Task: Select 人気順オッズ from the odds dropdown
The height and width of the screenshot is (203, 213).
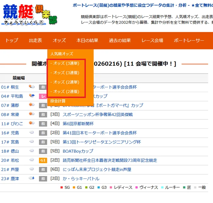Action: tap(62, 54)
